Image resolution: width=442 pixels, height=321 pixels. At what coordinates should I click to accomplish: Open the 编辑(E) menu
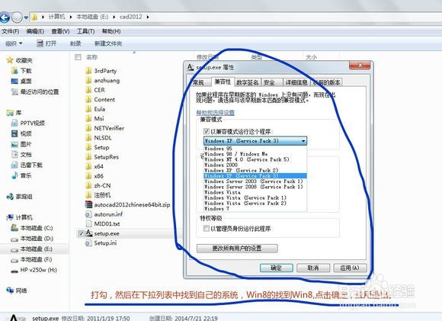coord(35,31)
